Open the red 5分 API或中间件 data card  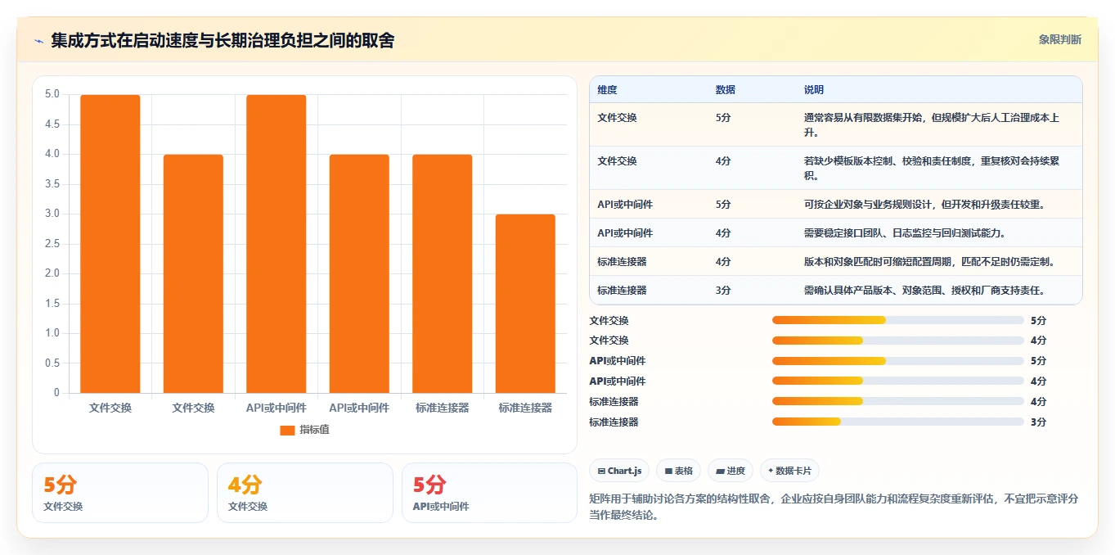(x=489, y=493)
